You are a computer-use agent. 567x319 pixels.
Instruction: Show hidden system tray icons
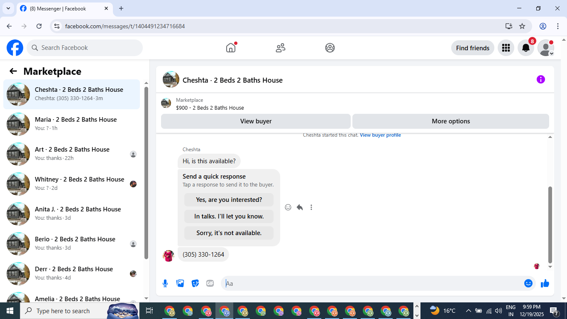pyautogui.click(x=469, y=311)
